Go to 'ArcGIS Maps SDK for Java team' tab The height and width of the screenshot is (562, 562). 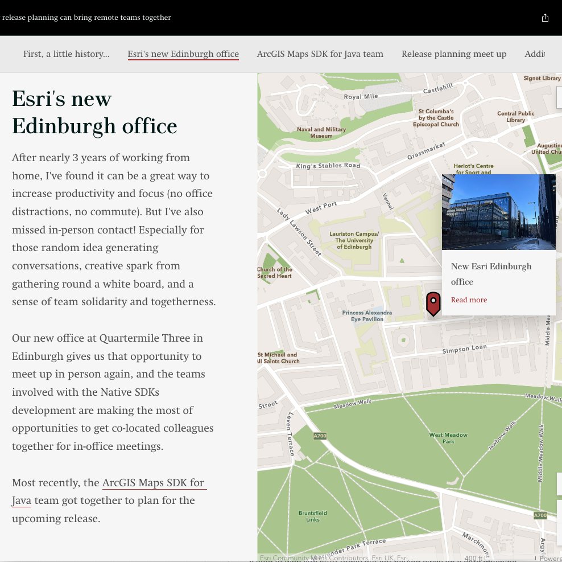tap(320, 54)
